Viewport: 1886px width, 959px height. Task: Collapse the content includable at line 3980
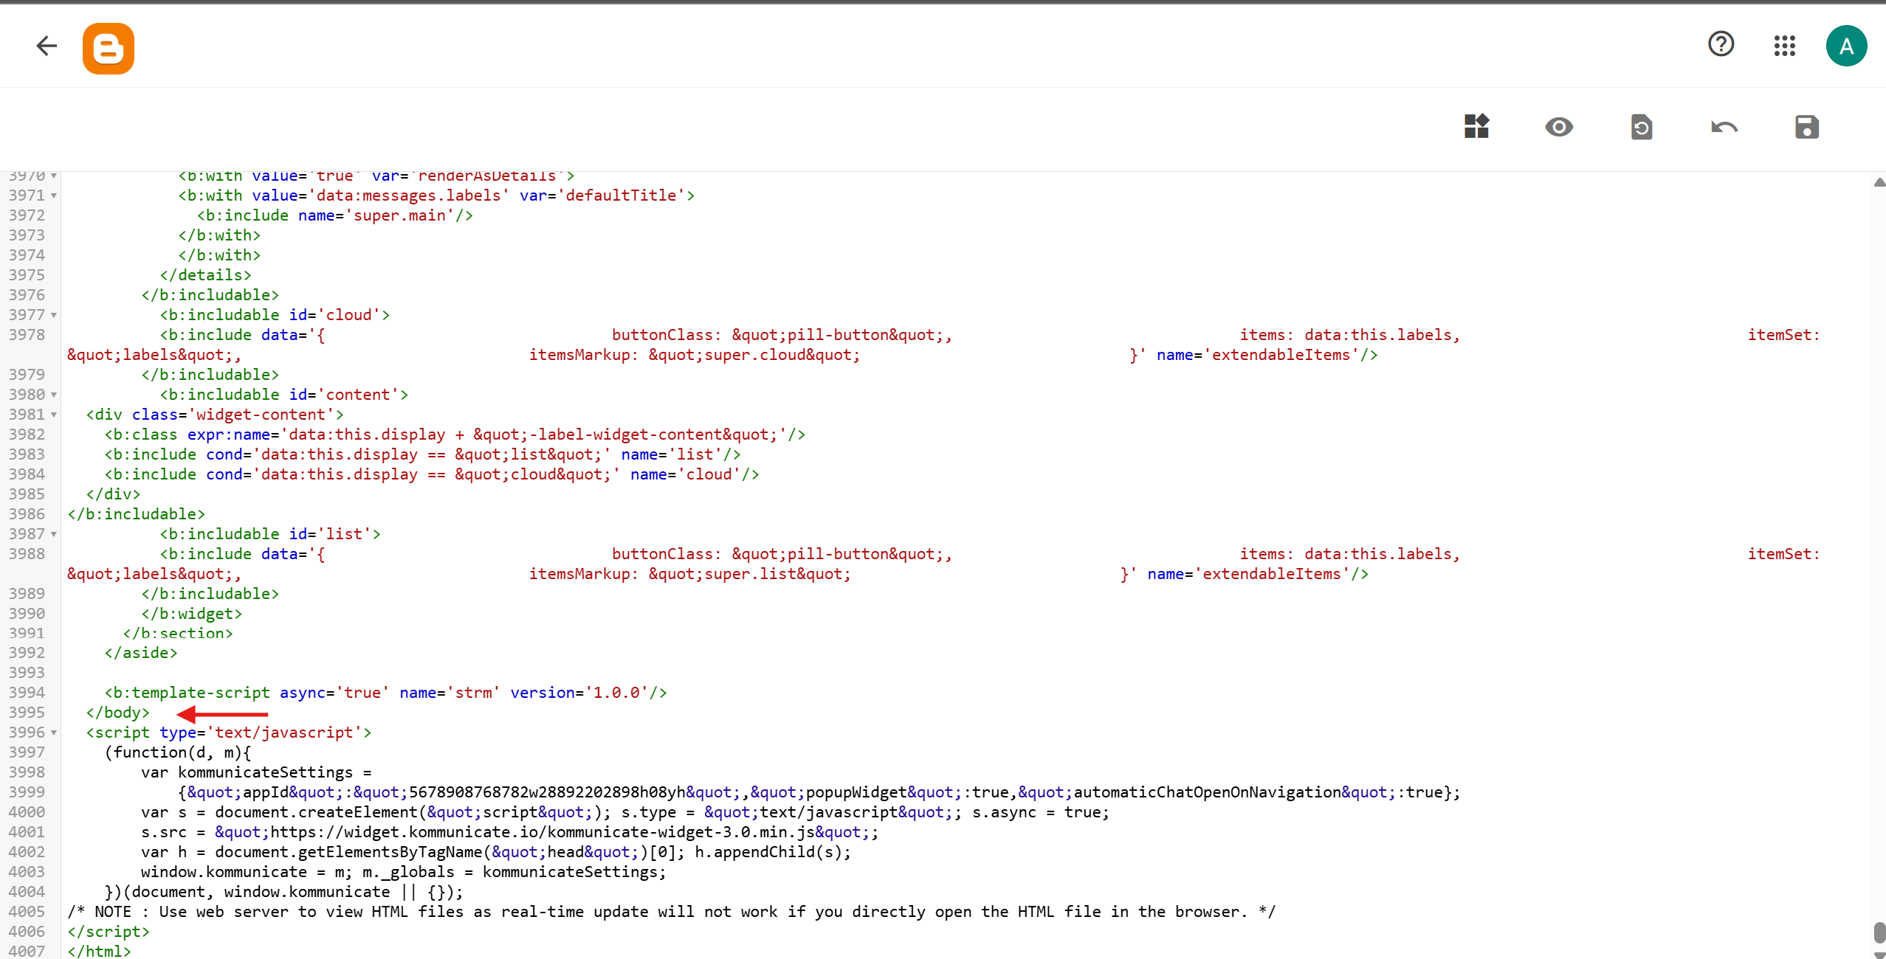pyautogui.click(x=54, y=395)
